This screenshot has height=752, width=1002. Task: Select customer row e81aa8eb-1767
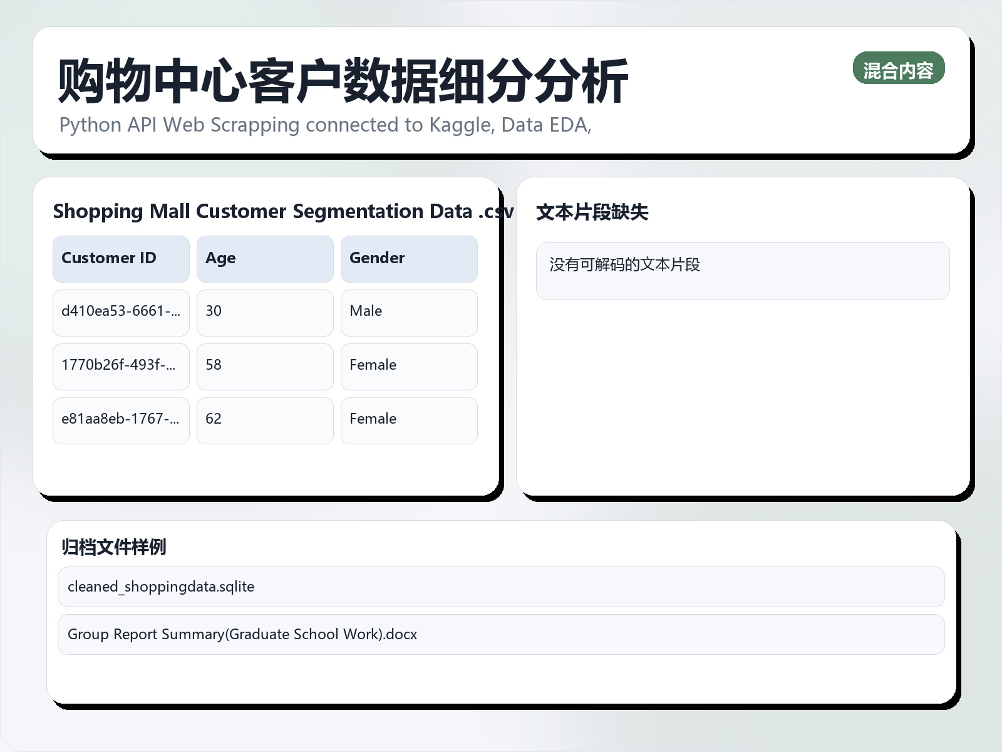pyautogui.click(x=120, y=420)
